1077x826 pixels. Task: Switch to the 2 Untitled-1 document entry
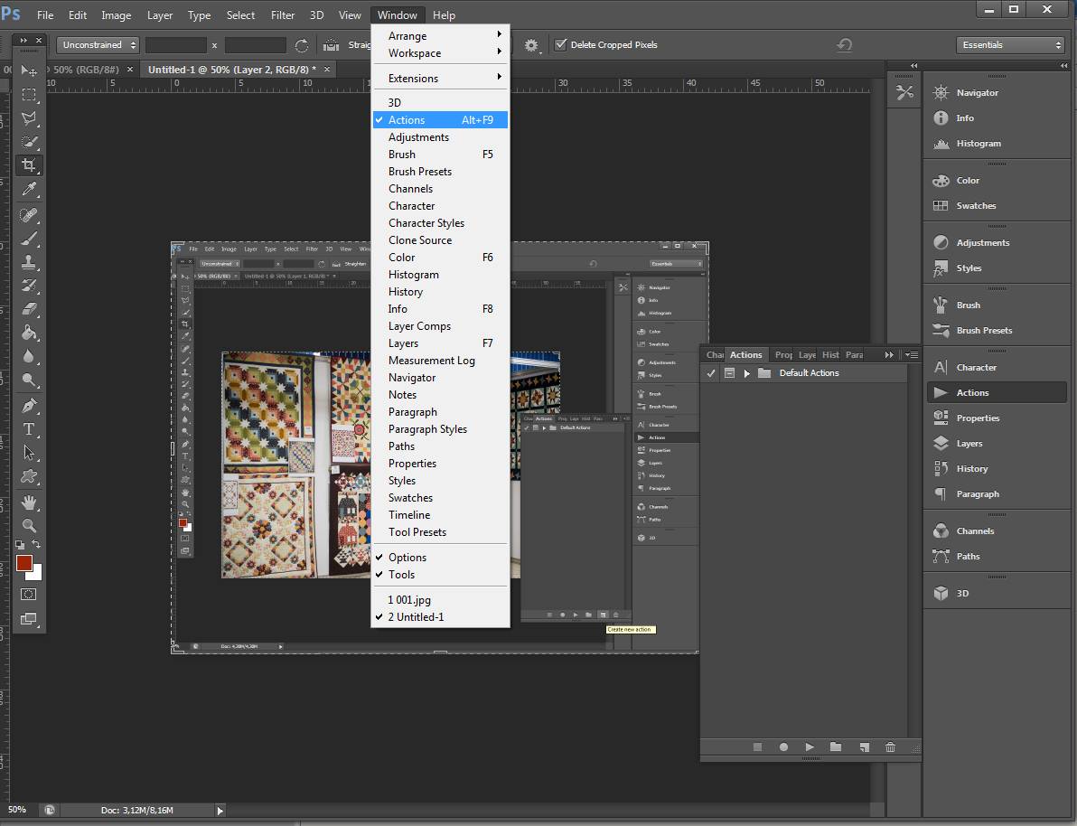tap(440, 617)
